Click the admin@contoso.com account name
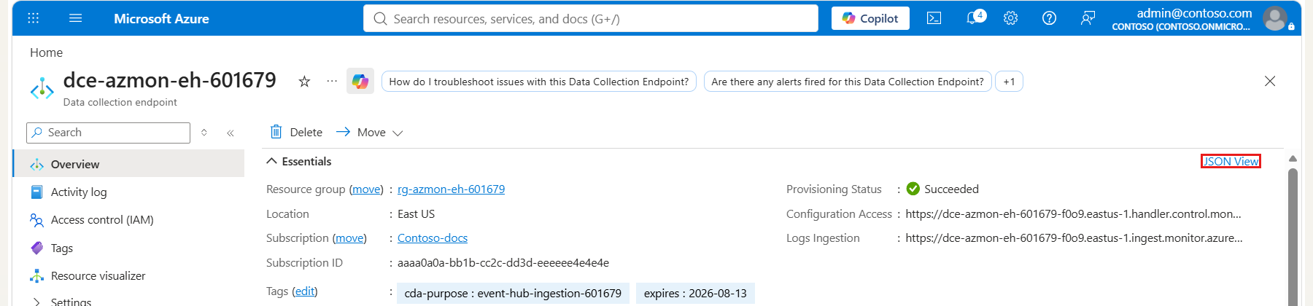This screenshot has width=1313, height=306. click(x=1194, y=12)
